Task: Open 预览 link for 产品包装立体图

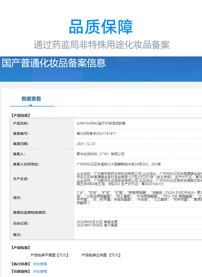Action: click(115, 255)
